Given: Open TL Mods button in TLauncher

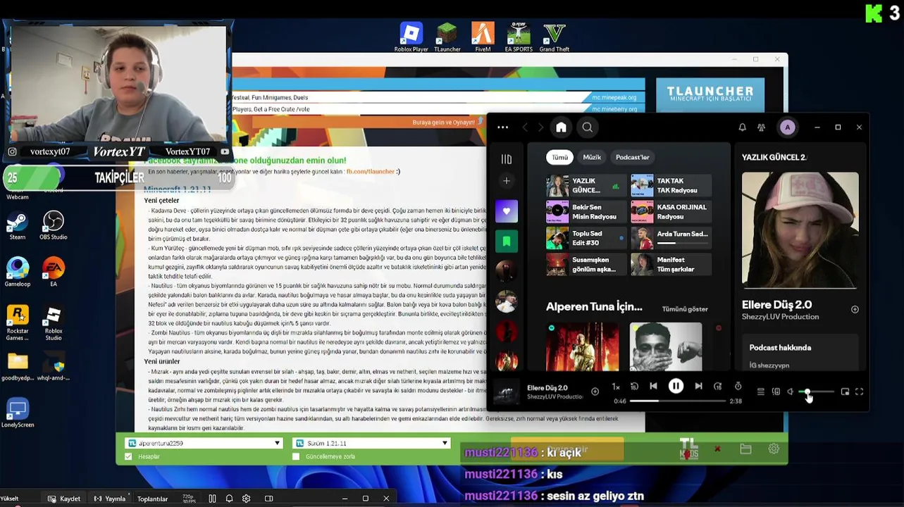Looking at the screenshot, I should tap(688, 449).
